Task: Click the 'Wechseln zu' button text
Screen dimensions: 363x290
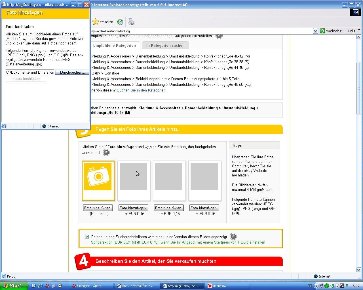Action: click(335, 31)
